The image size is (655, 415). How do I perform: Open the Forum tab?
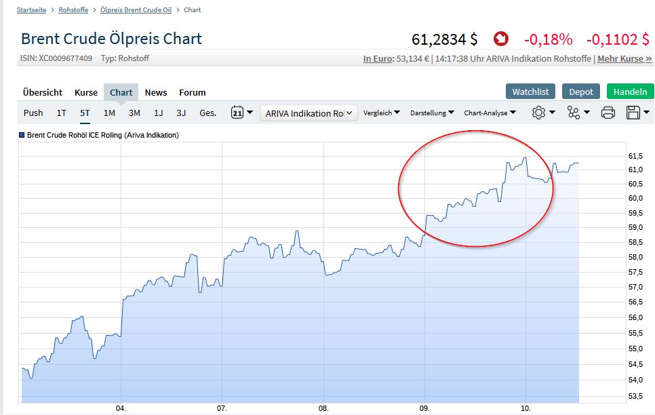click(x=192, y=92)
